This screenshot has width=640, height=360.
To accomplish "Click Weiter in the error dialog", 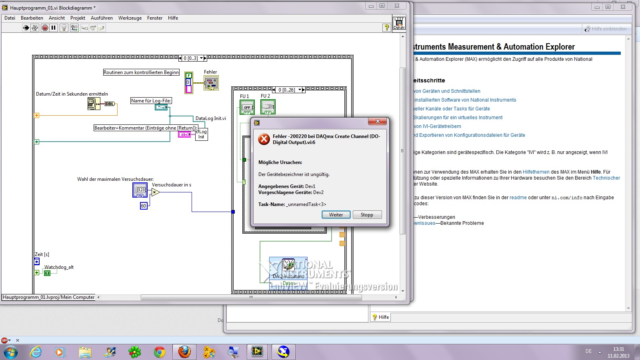I will (x=336, y=215).
